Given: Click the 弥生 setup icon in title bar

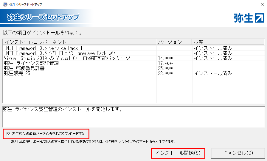Looking at the screenshot, I should click(x=5, y=4).
